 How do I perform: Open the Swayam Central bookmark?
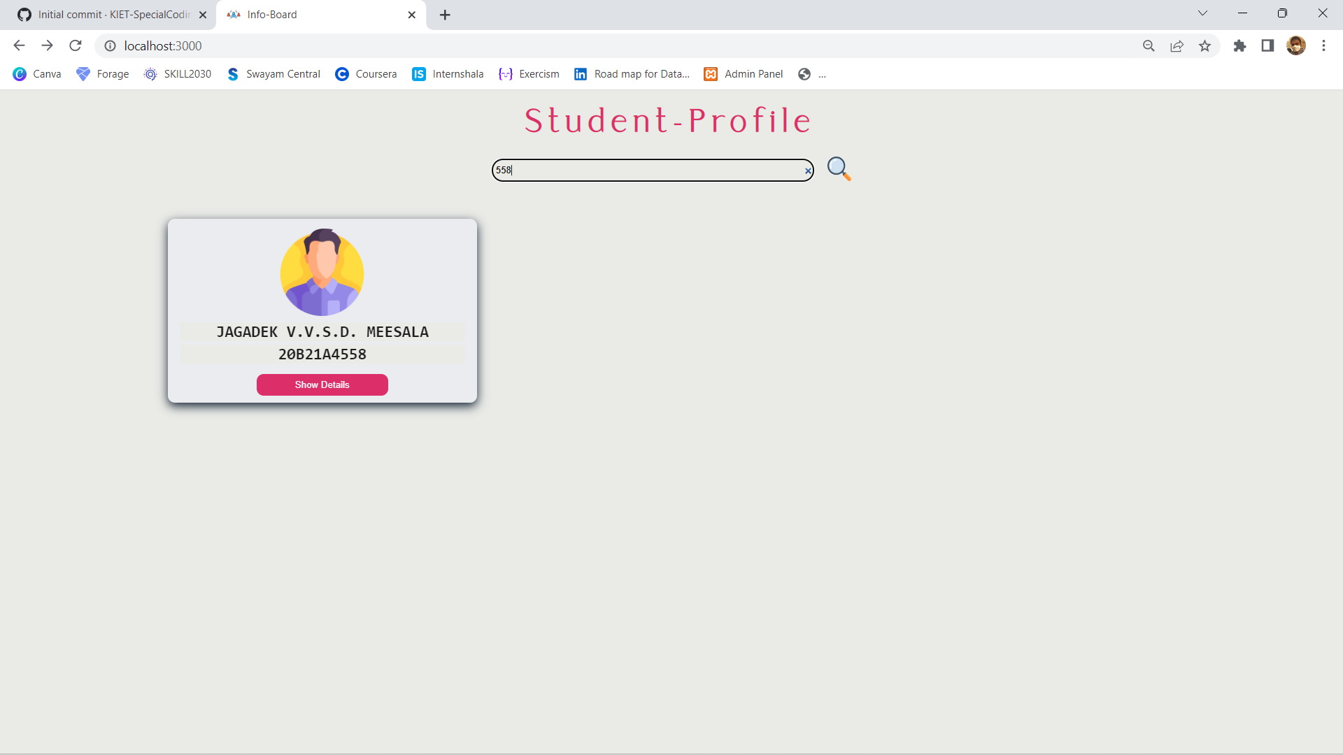point(273,73)
